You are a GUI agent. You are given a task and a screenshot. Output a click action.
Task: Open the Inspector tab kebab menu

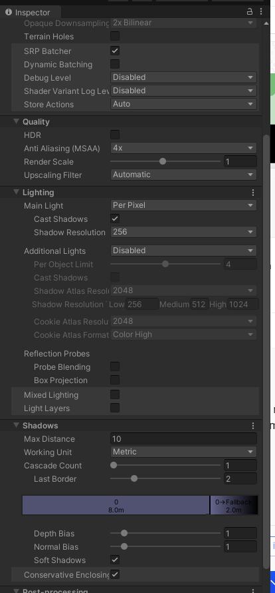(x=260, y=12)
